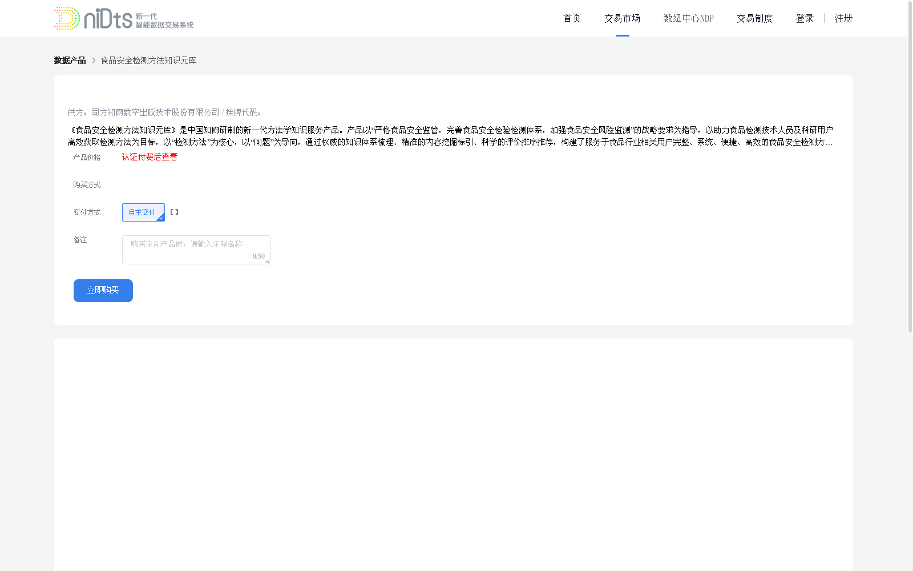Navigate to 首页
Viewport: 913px width, 571px height.
point(571,18)
